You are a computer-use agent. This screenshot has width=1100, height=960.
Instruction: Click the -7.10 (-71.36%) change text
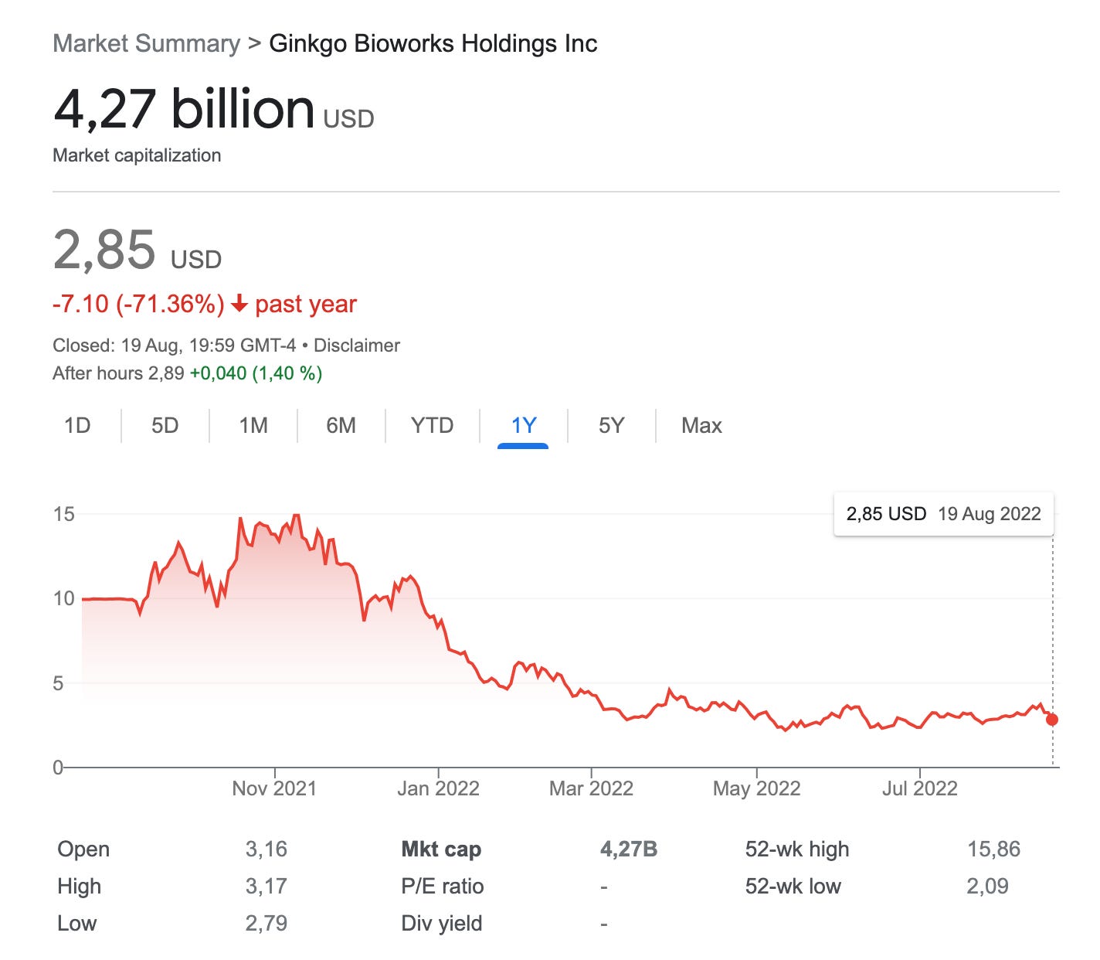pyautogui.click(x=138, y=304)
